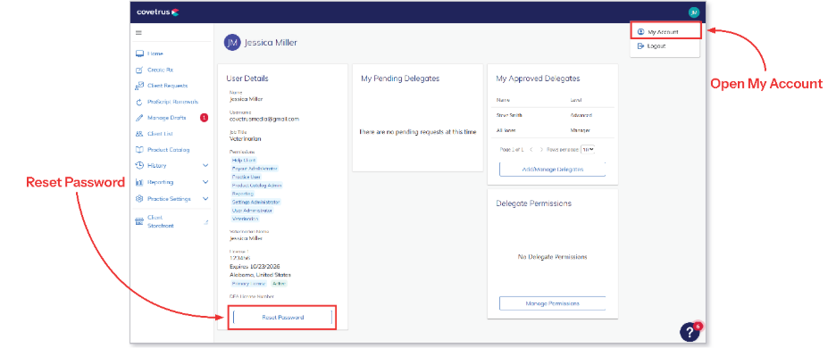Open the help question mark button
Screen dimensions: 836x348
tap(690, 332)
